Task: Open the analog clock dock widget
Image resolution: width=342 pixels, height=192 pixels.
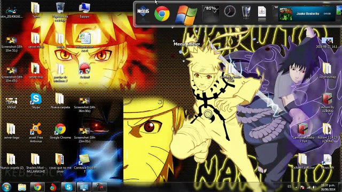Action: click(x=230, y=11)
